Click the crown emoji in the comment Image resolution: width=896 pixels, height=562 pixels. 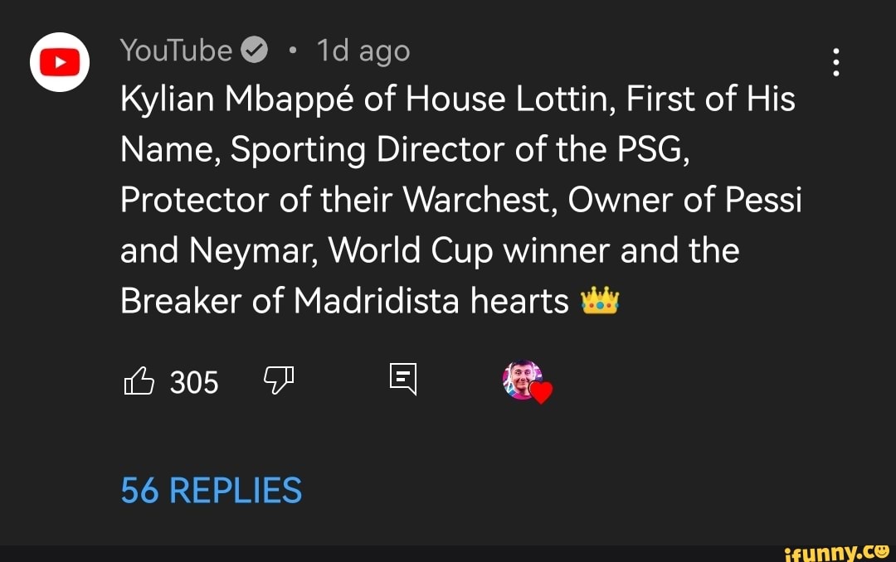[601, 303]
